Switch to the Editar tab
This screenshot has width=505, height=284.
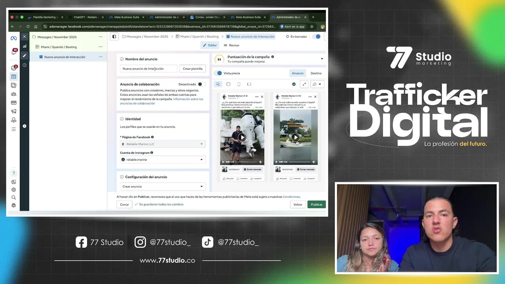pos(210,45)
